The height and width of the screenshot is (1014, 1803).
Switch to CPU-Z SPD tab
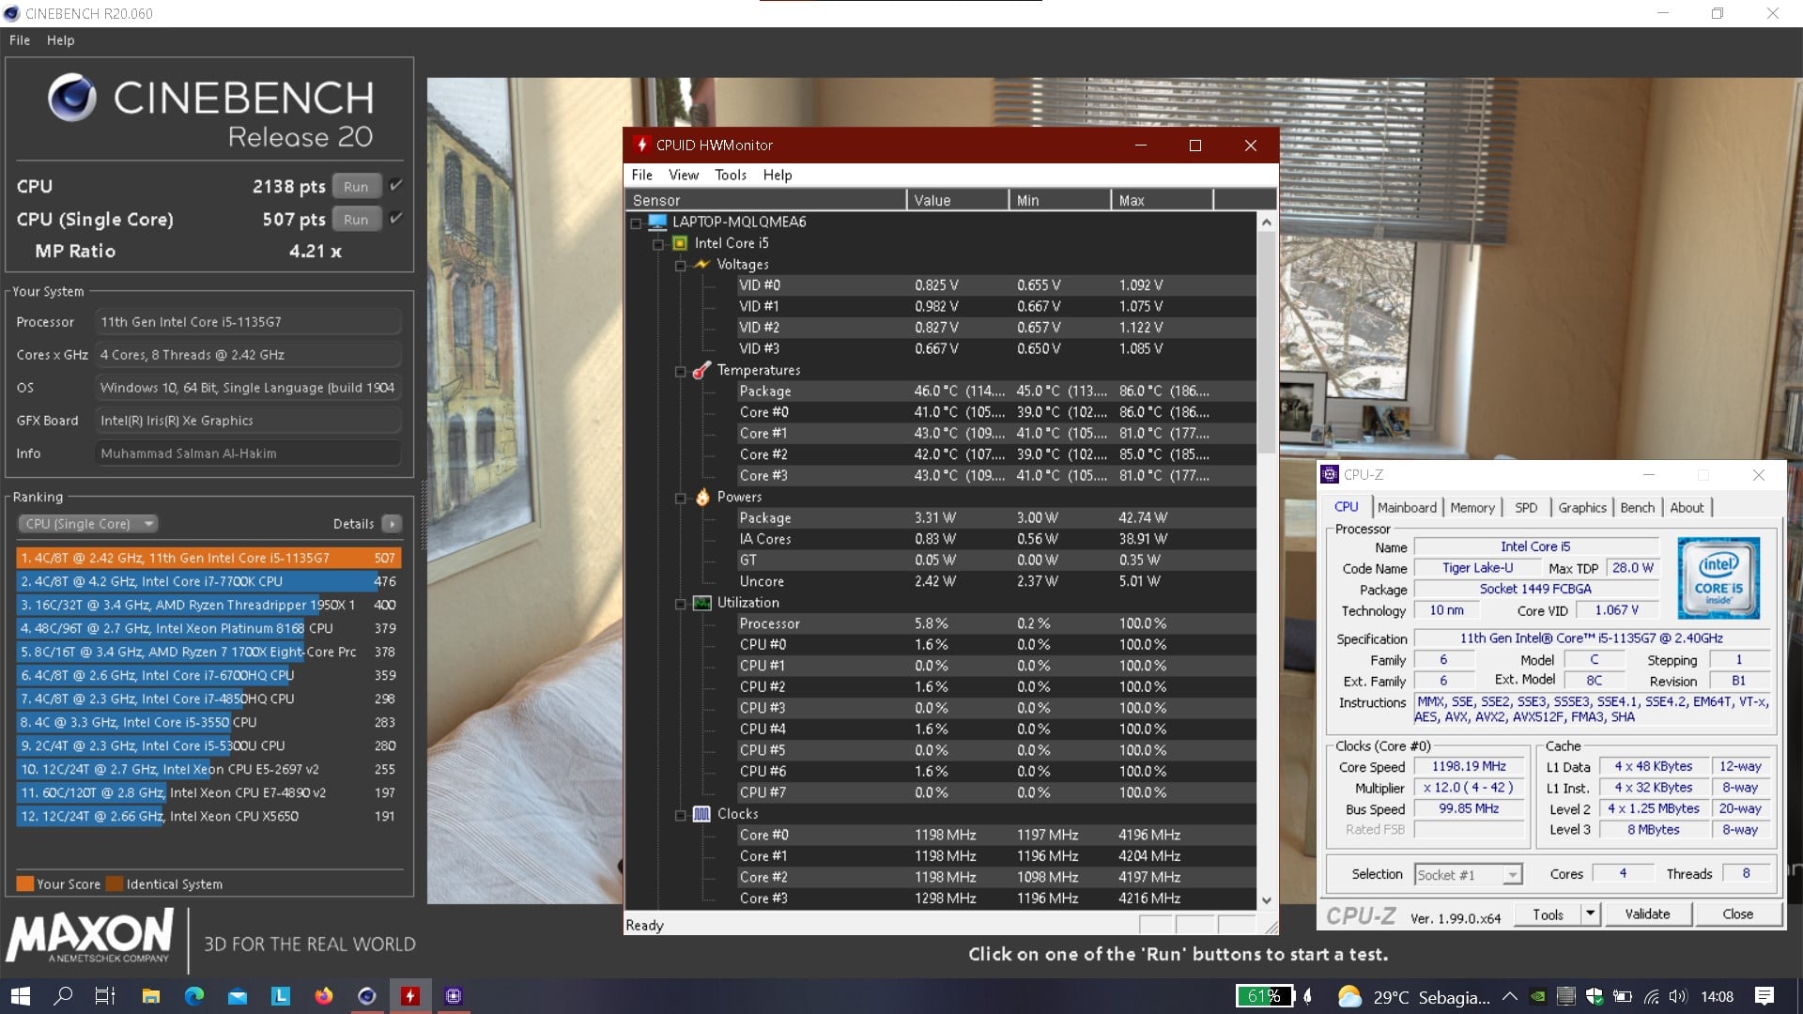pos(1526,507)
